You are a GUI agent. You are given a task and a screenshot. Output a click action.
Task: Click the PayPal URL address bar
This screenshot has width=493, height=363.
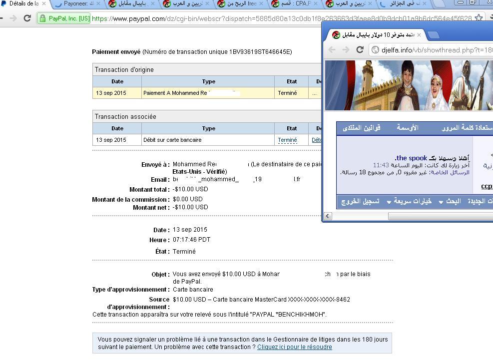(x=281, y=18)
